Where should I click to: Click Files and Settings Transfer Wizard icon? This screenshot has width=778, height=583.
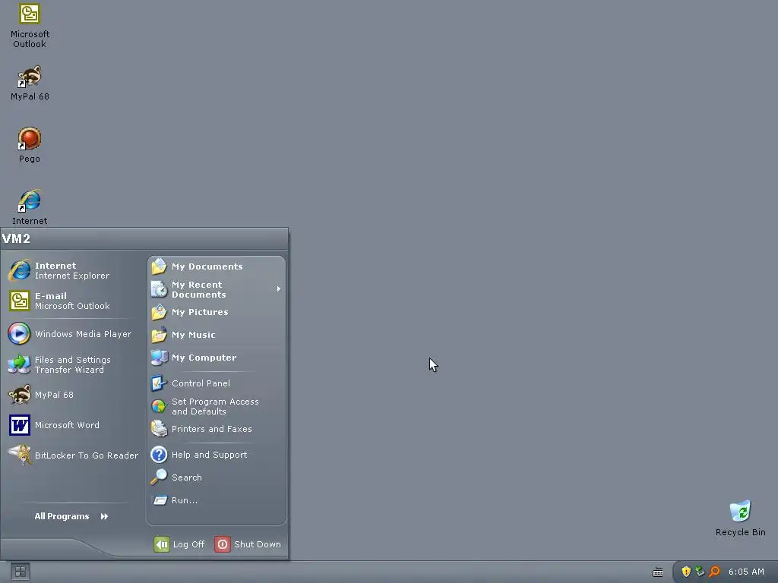[x=19, y=364]
